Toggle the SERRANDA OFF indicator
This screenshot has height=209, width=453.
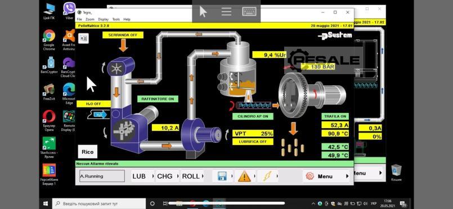123,35
